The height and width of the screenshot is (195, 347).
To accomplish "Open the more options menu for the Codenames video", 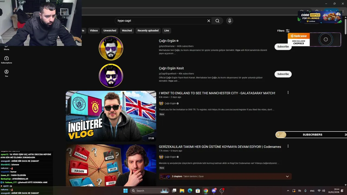I will pos(288,146).
